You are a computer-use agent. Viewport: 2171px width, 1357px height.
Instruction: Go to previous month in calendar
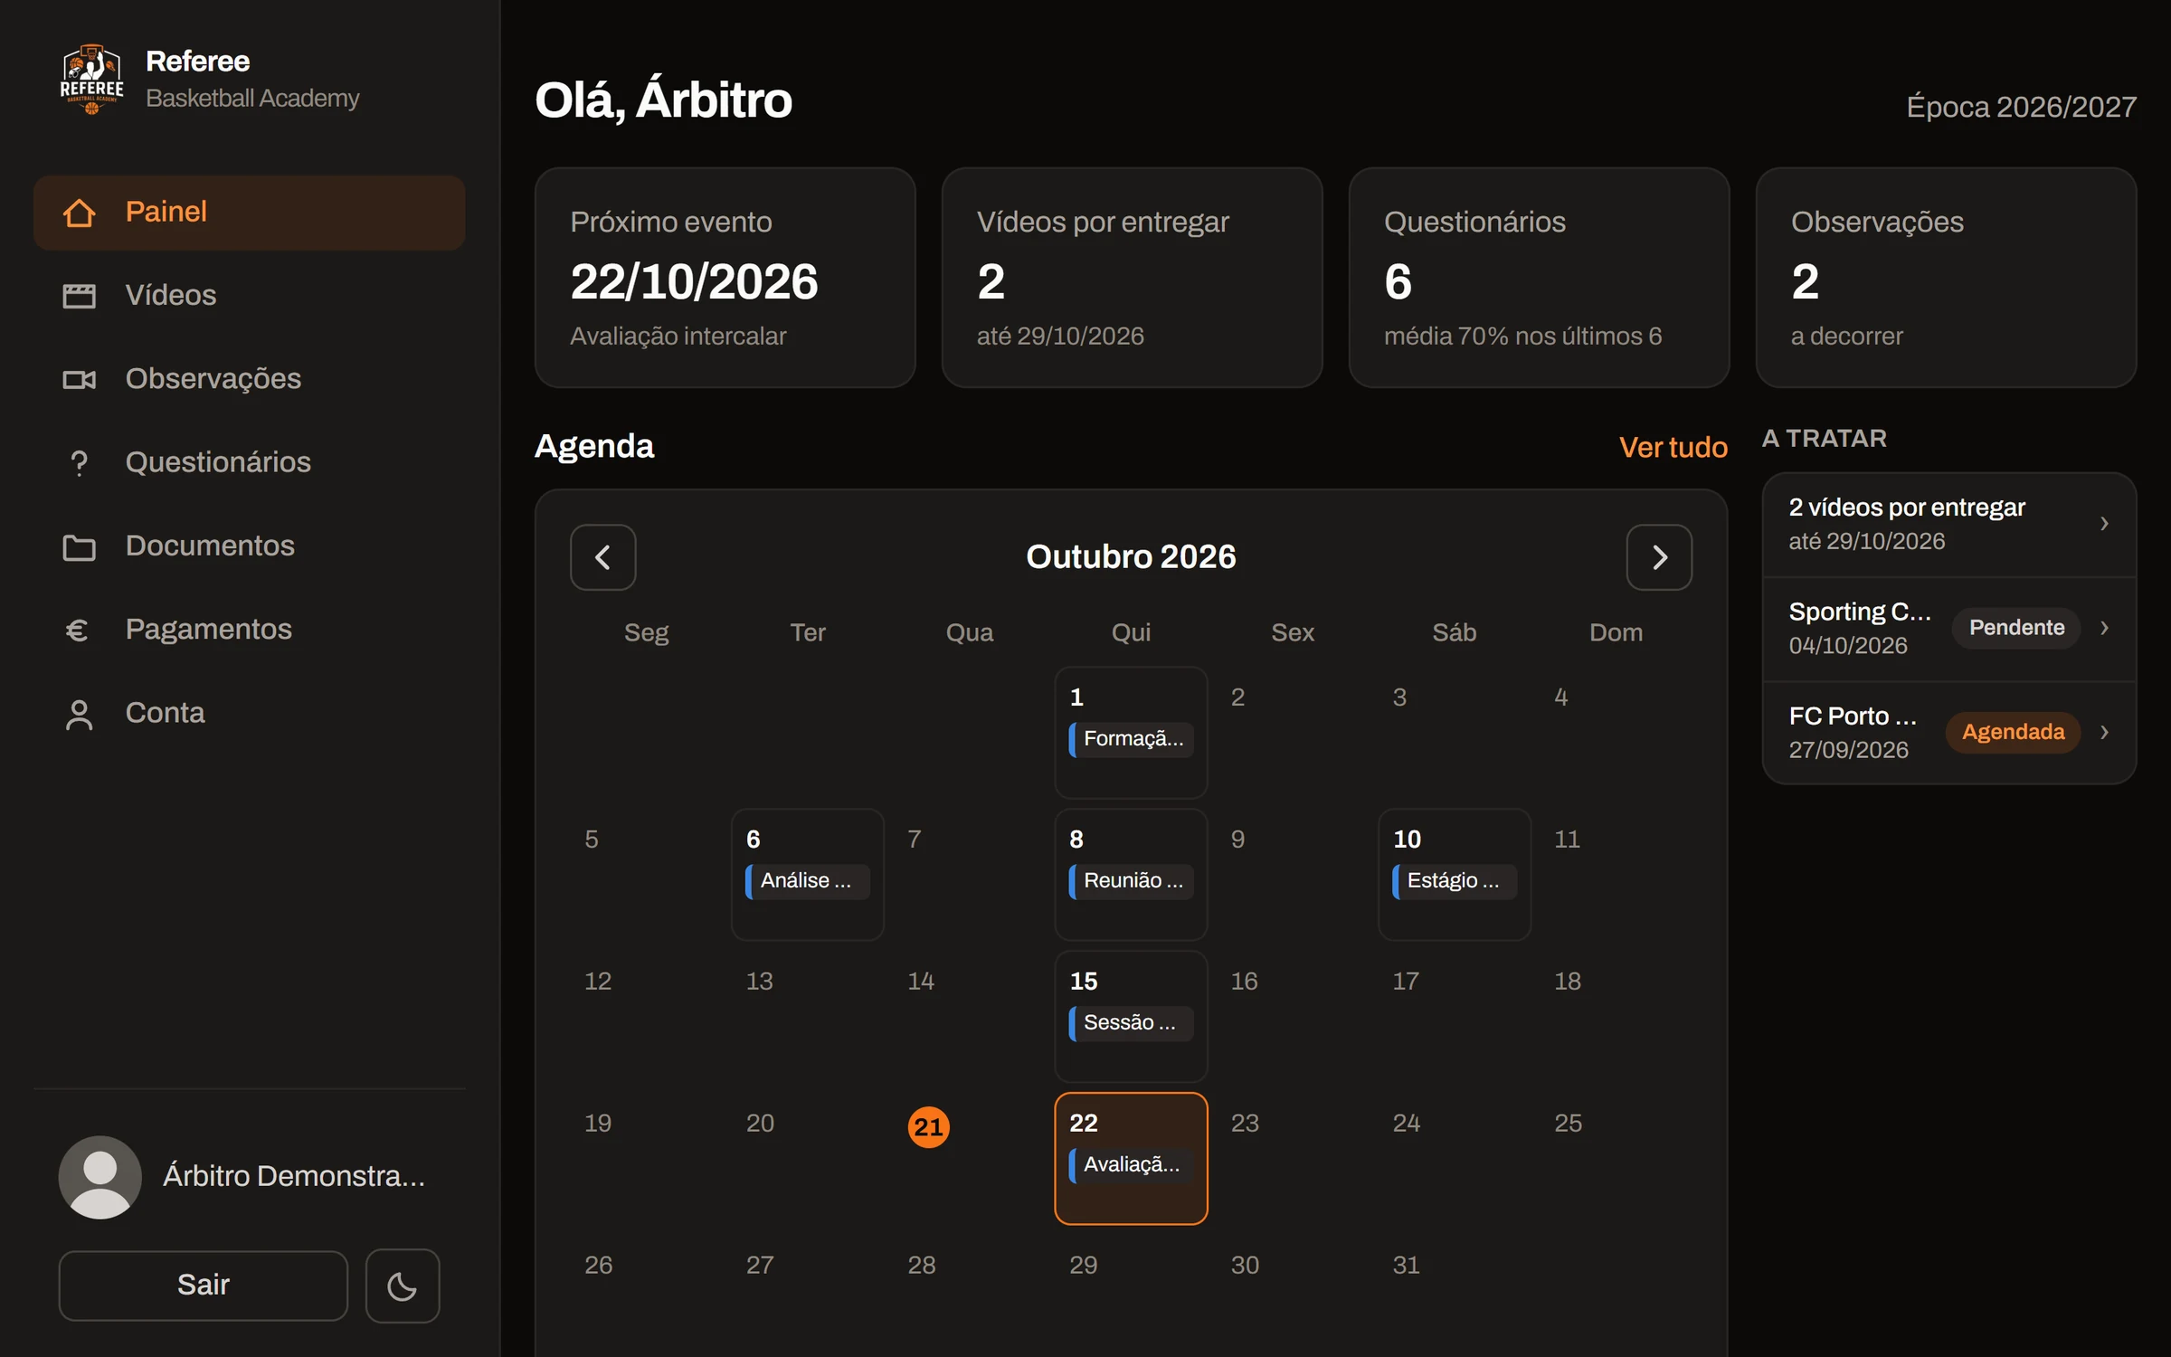(603, 557)
